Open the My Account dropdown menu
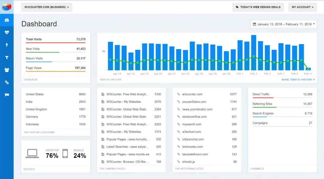The width and height of the screenshot is (324, 179). 302,7
